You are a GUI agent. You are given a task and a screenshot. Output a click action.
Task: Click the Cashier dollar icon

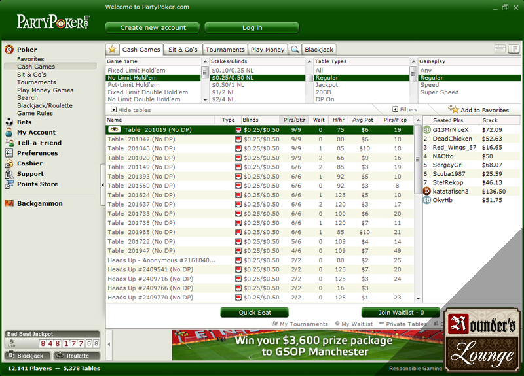point(9,163)
